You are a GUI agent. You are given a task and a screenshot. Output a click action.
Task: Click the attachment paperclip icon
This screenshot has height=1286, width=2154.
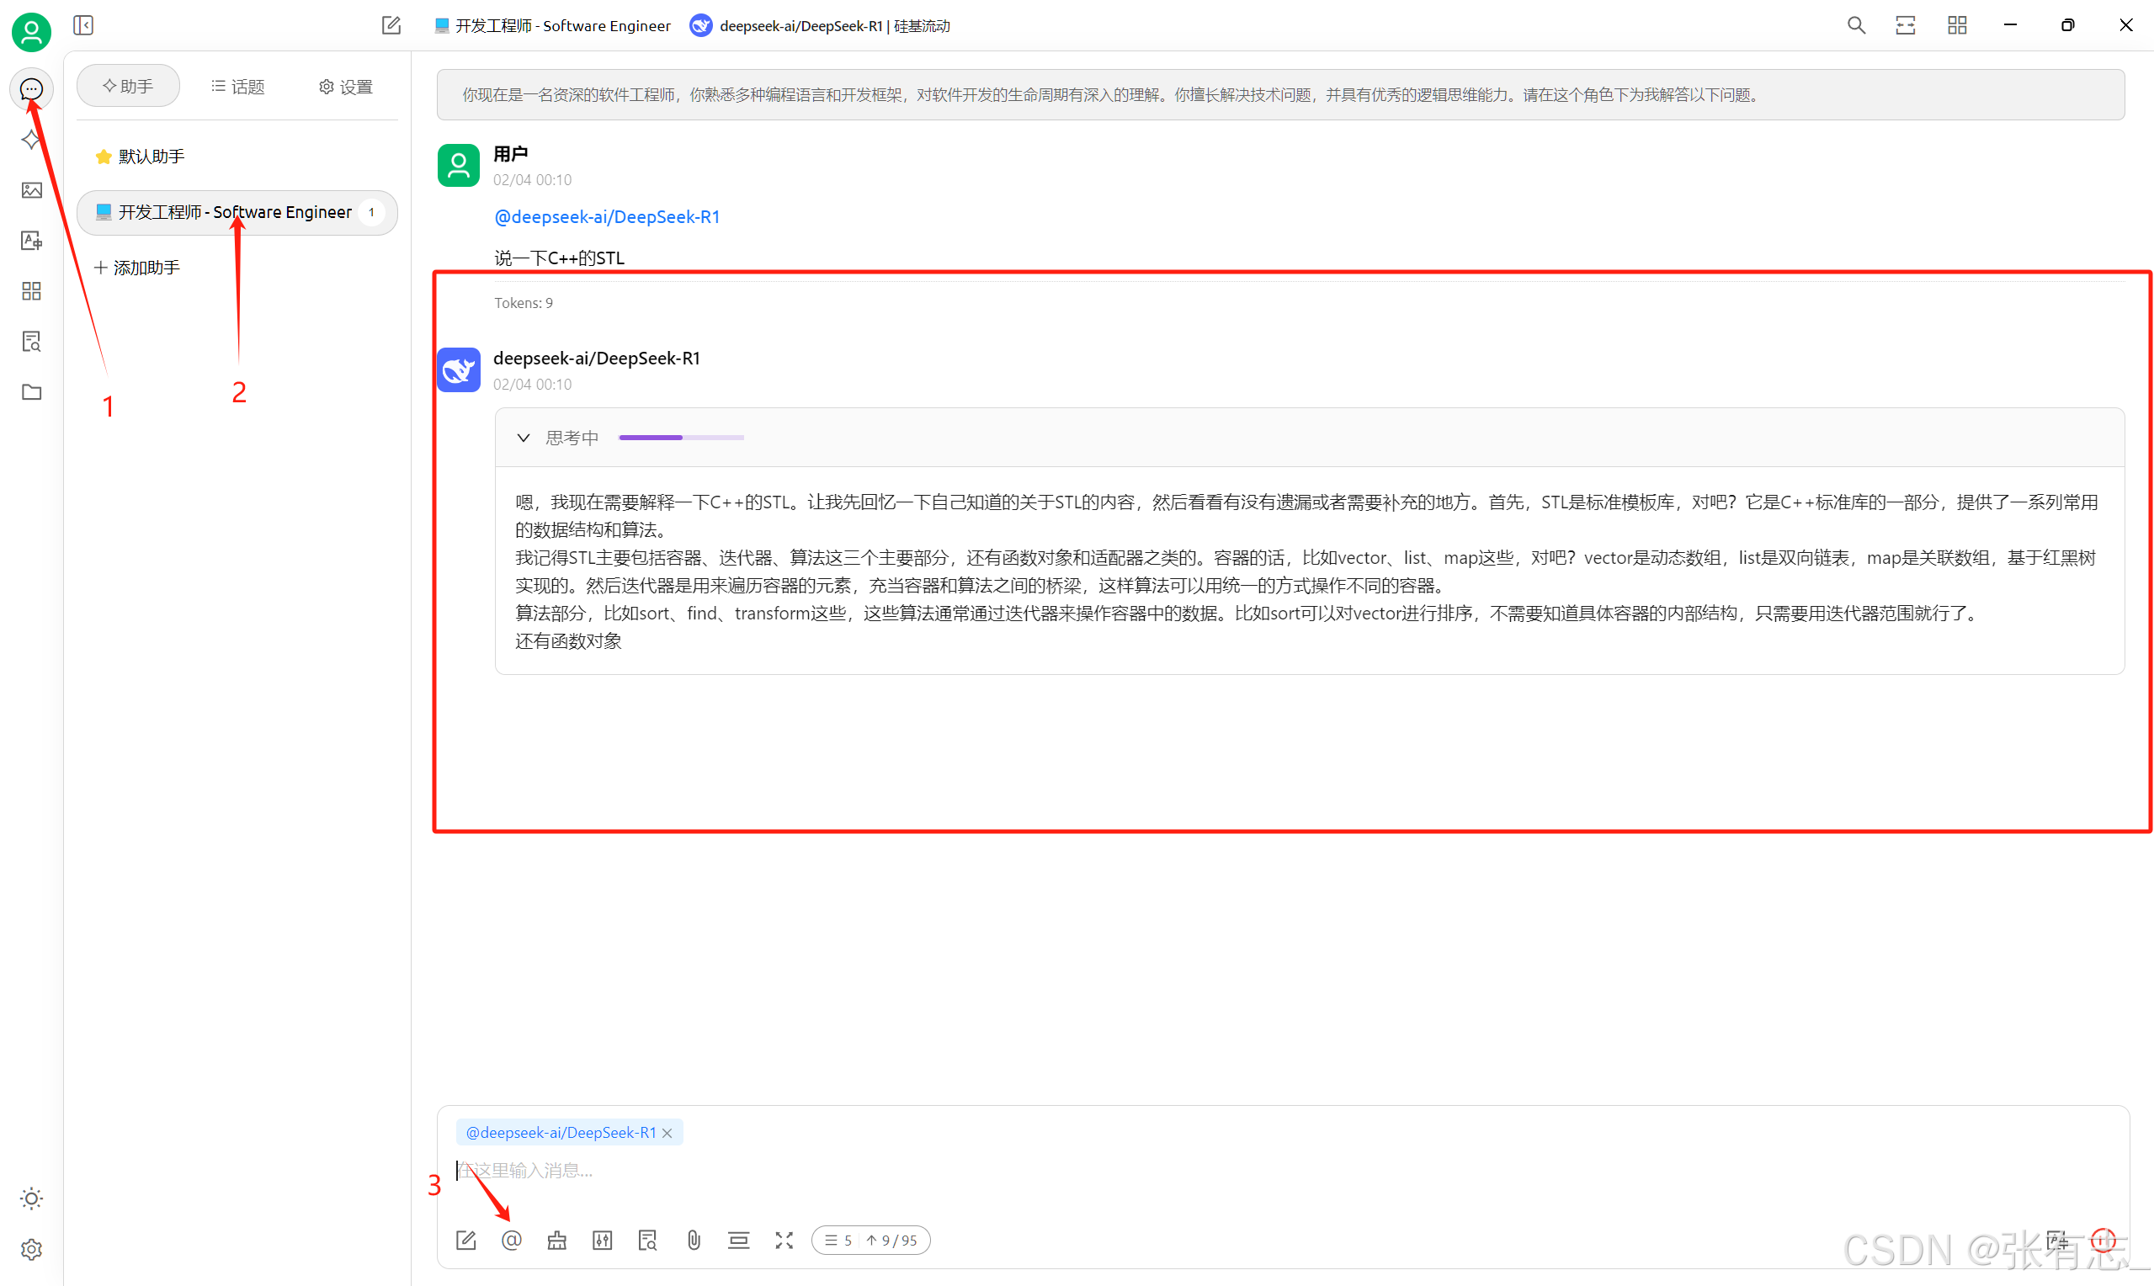[693, 1240]
